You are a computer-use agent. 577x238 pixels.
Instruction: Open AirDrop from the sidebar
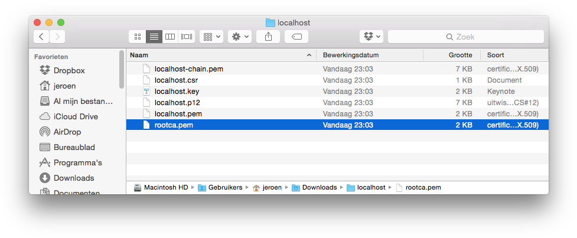(67, 132)
